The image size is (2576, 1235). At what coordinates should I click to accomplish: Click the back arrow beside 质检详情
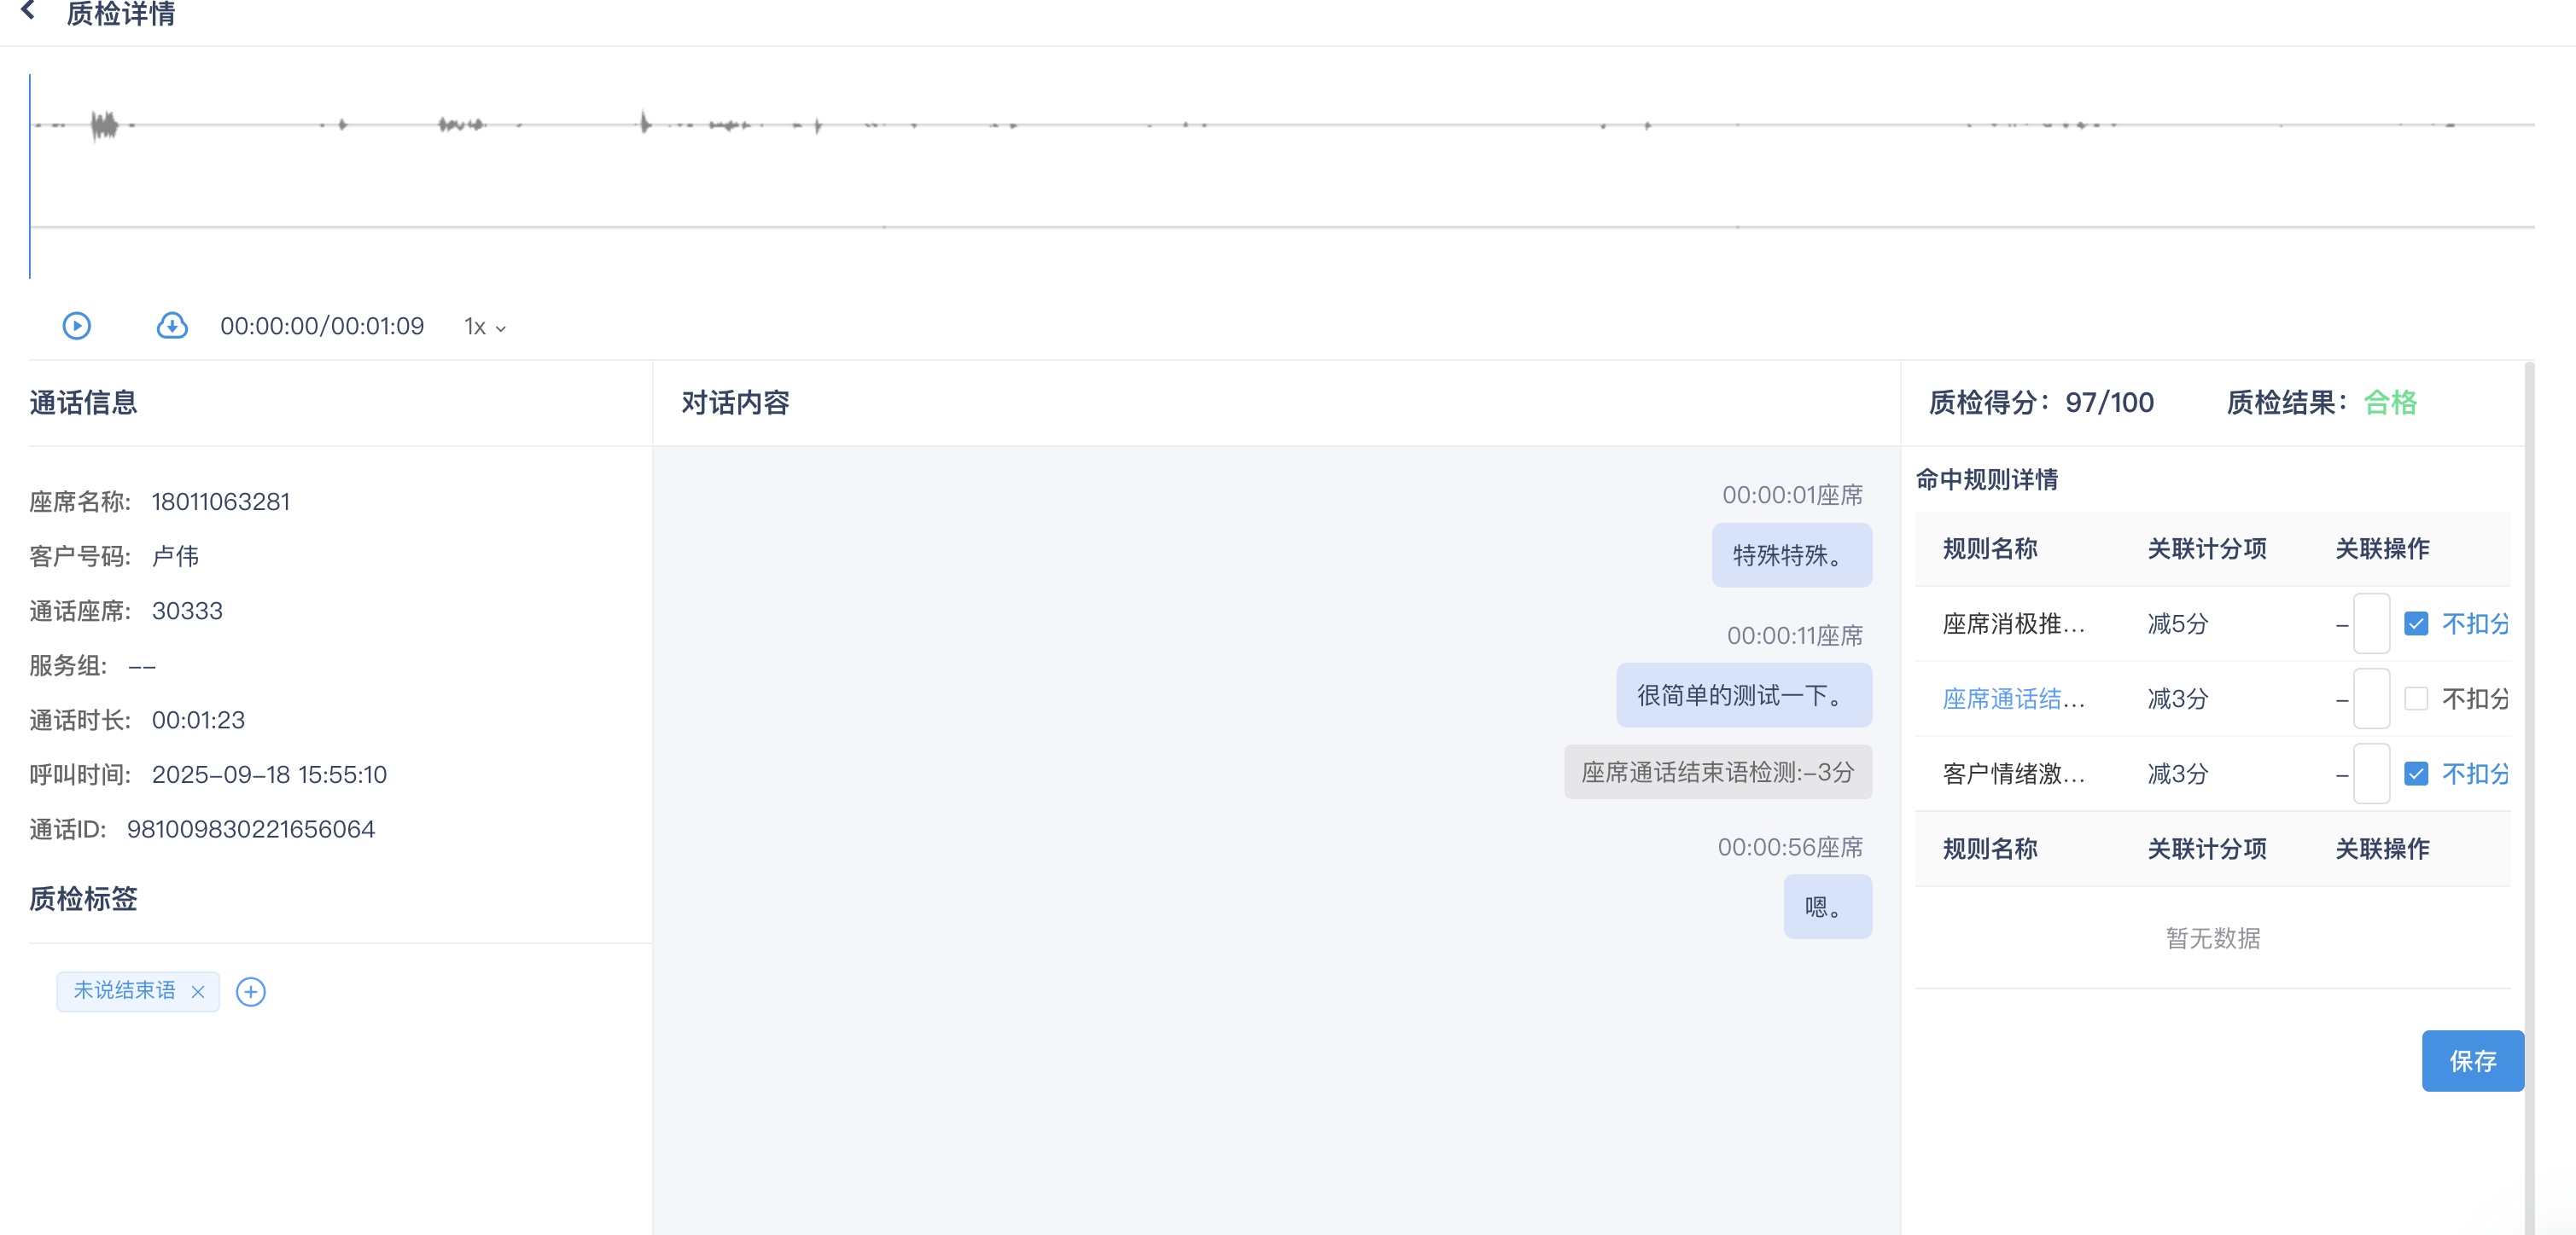click(28, 12)
